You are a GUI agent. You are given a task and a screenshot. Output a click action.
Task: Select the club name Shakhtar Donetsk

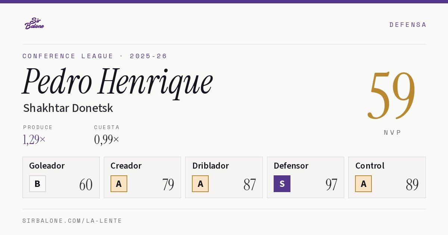coord(68,108)
